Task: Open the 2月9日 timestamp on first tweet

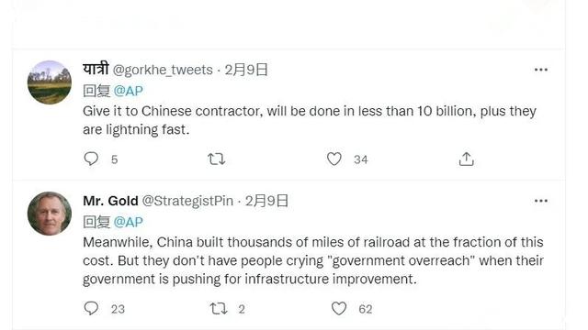Action: [246, 70]
